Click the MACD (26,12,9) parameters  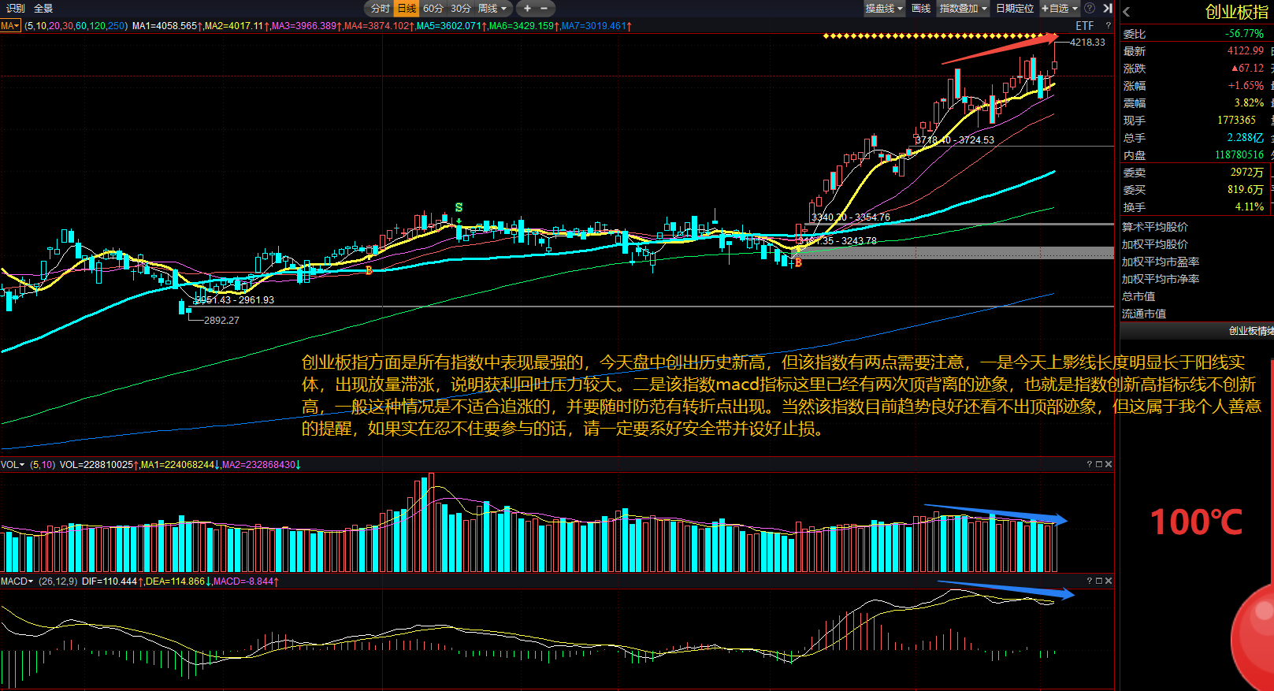[x=58, y=581]
